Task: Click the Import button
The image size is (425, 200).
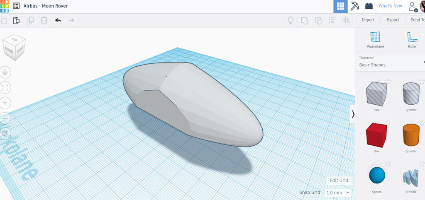Action: (368, 20)
